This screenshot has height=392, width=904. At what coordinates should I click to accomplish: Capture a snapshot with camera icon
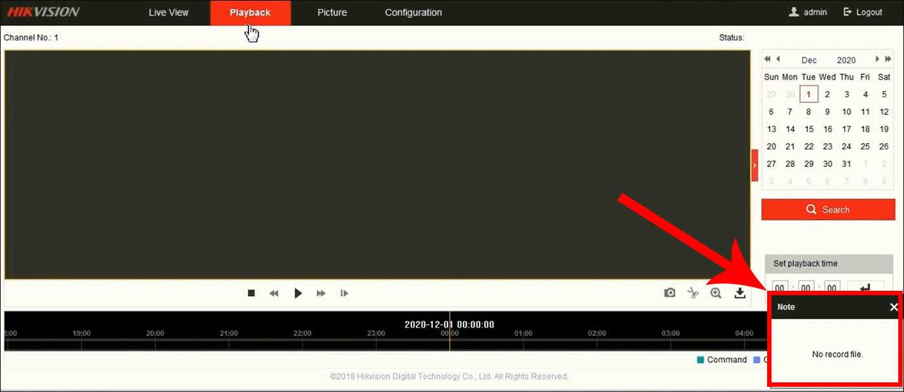tap(670, 293)
